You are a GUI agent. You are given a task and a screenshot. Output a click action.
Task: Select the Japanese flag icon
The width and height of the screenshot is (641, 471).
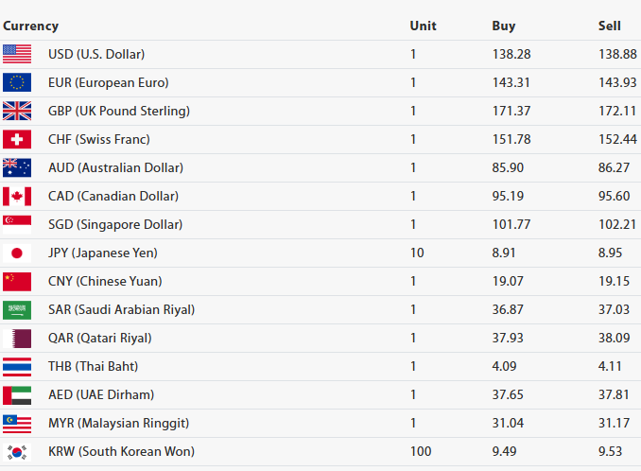[x=17, y=253]
